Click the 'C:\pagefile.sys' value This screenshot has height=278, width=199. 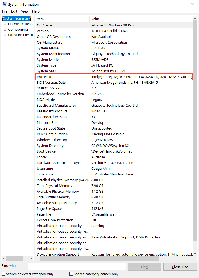pyautogui.click(x=103, y=214)
